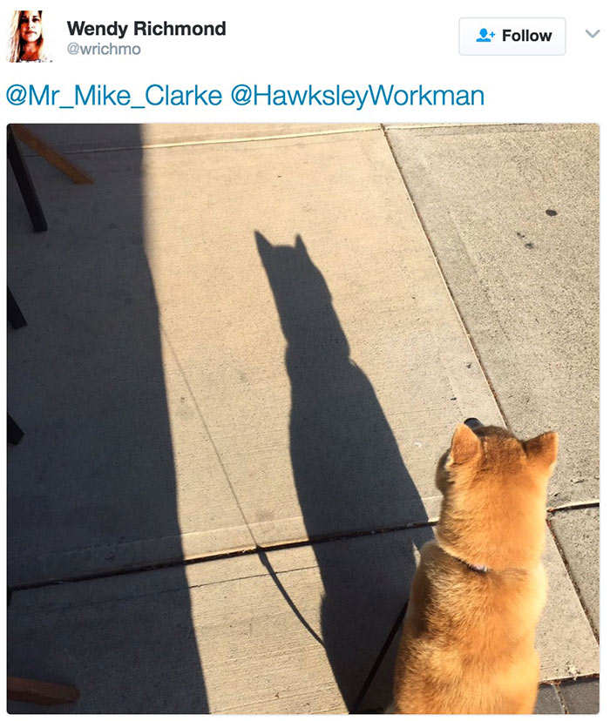This screenshot has height=721, width=610.
Task: Click the dog's left ear in the photo
Action: click(x=464, y=444)
